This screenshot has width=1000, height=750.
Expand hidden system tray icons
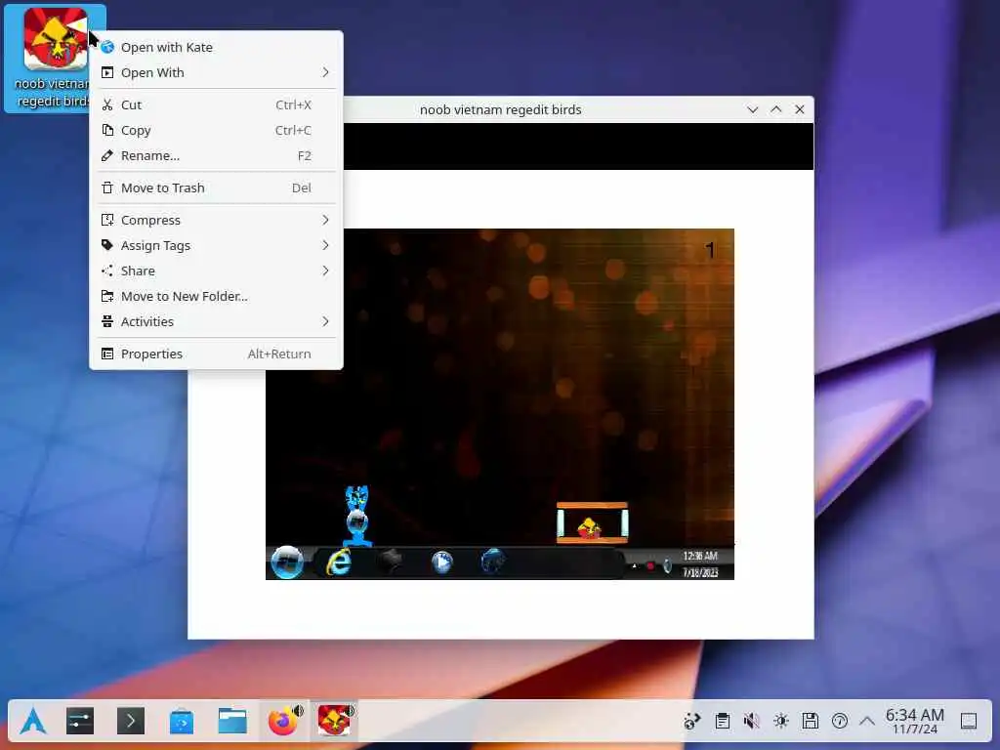[867, 722]
